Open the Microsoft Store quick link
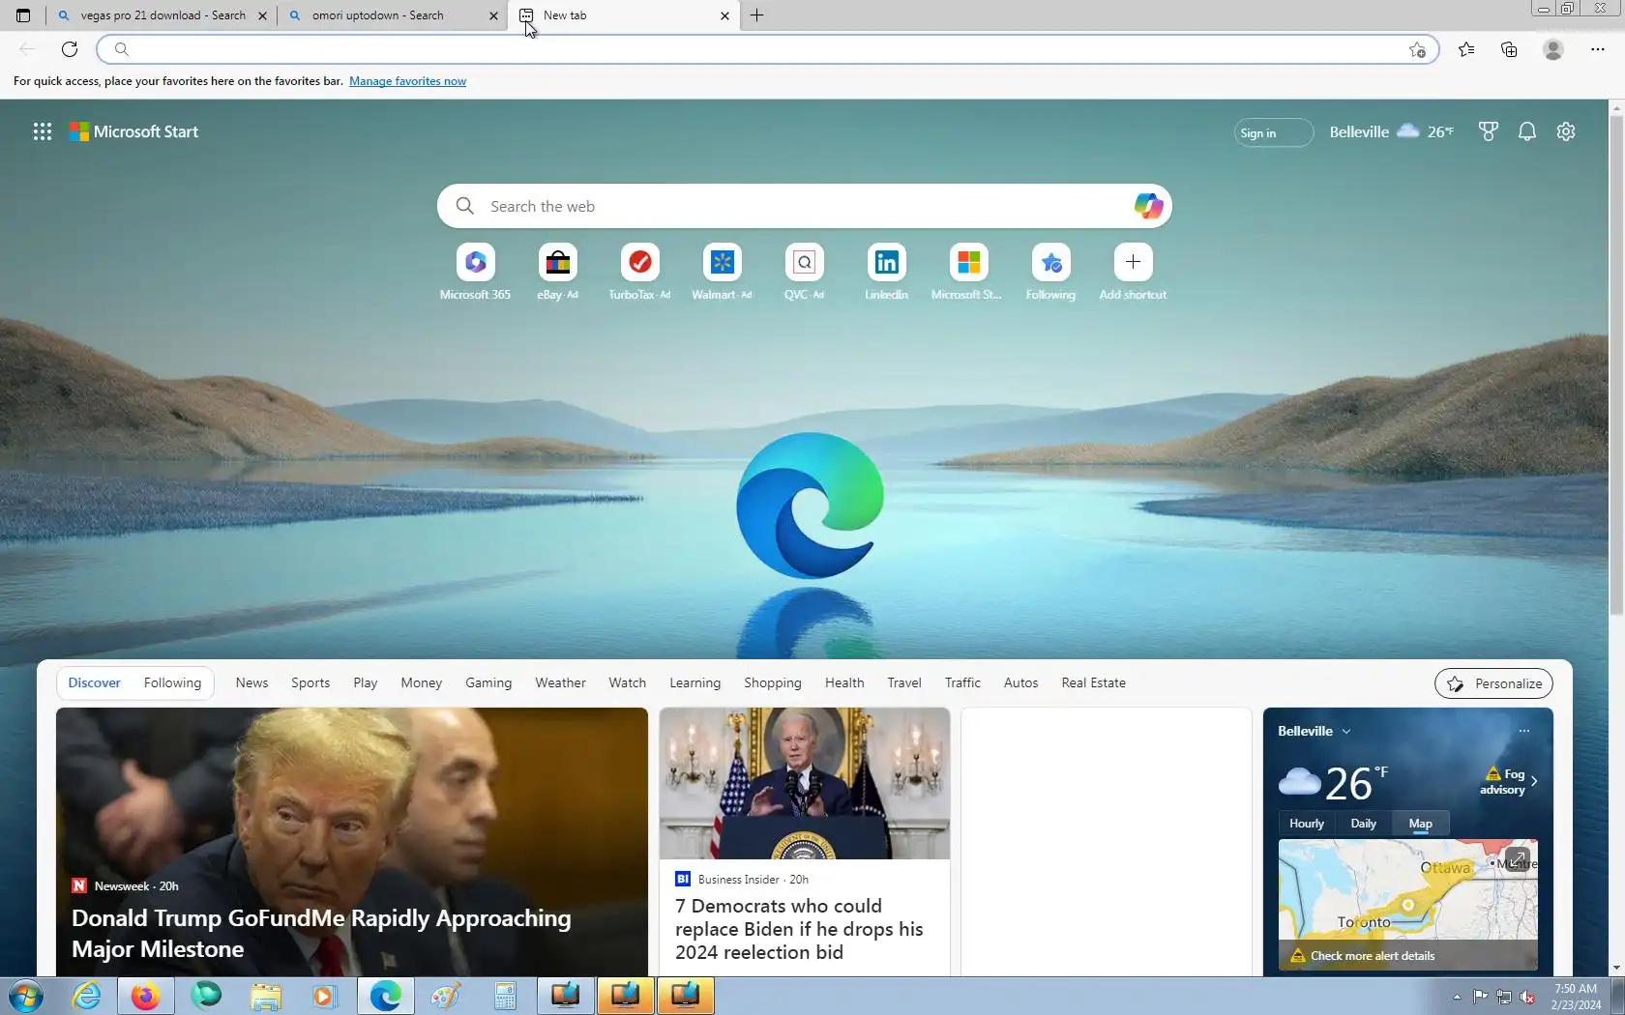The width and height of the screenshot is (1625, 1015). pos(968,272)
